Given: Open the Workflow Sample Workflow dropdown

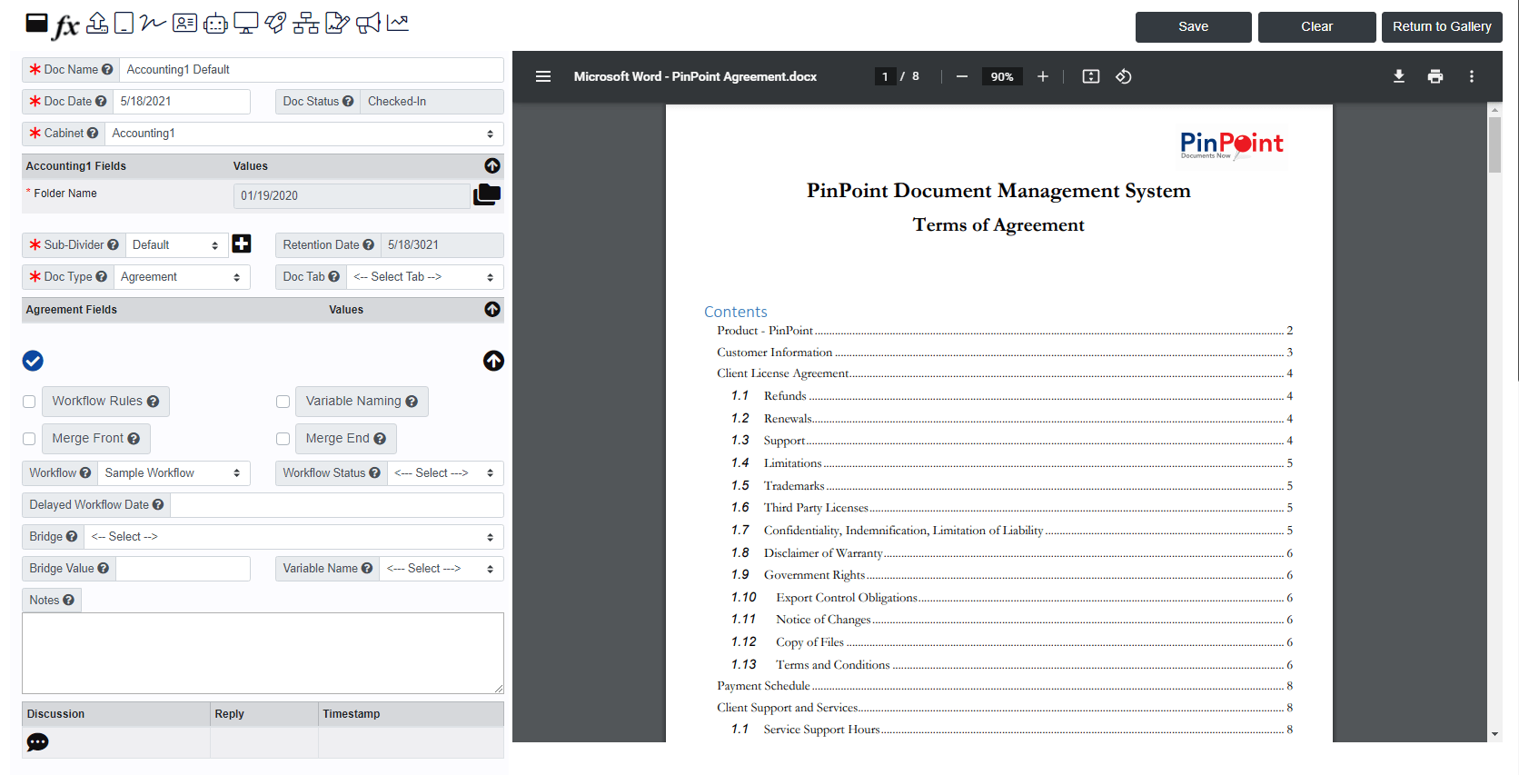Looking at the screenshot, I should coord(174,473).
